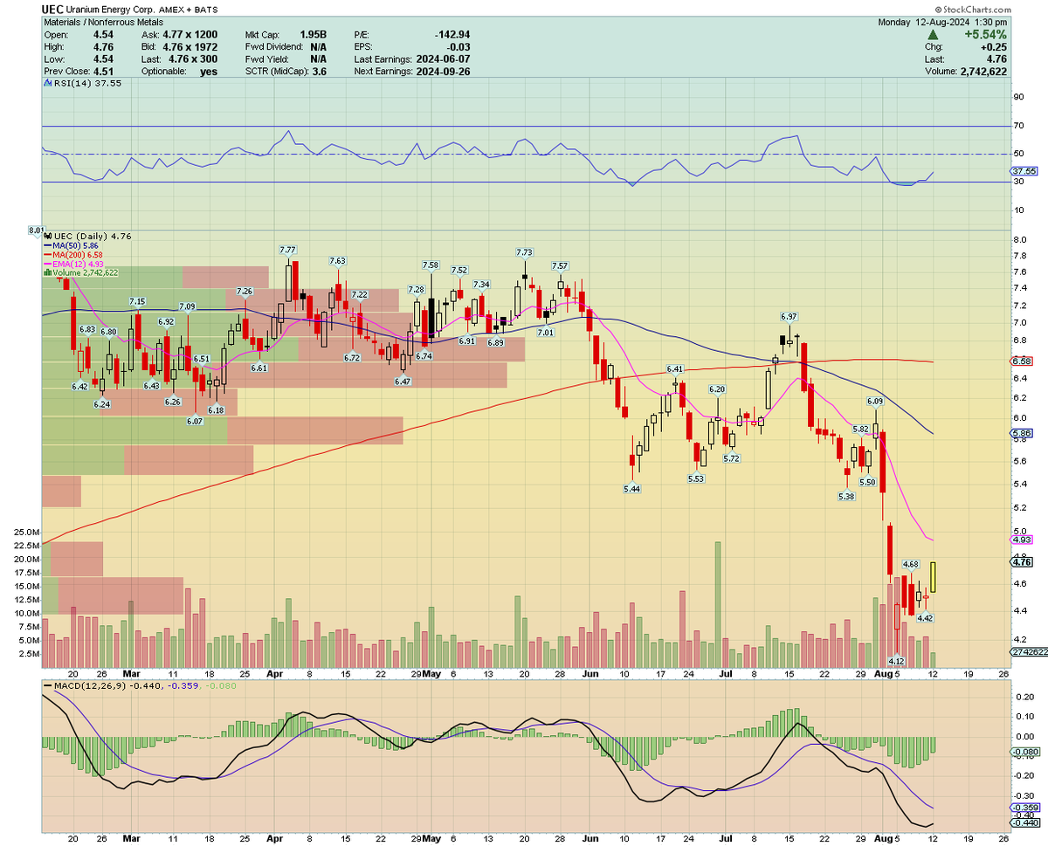The width and height of the screenshot is (1048, 846).
Task: Click the header Volume value 2,742,622
Action: [982, 72]
